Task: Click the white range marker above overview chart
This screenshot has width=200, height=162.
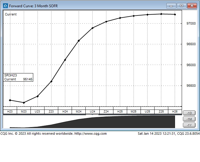Action: click(x=92, y=115)
